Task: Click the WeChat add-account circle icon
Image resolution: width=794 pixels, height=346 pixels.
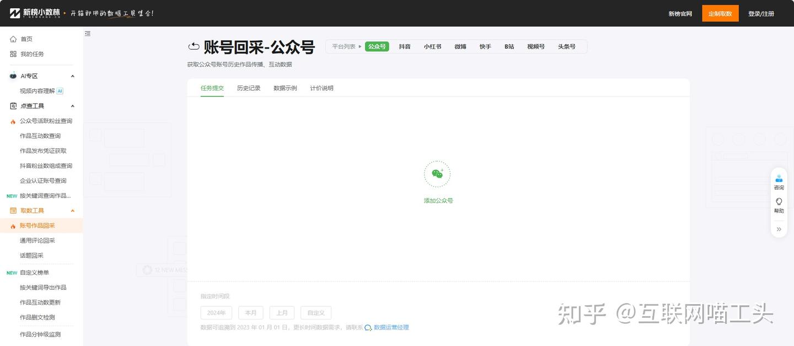Action: (437, 174)
